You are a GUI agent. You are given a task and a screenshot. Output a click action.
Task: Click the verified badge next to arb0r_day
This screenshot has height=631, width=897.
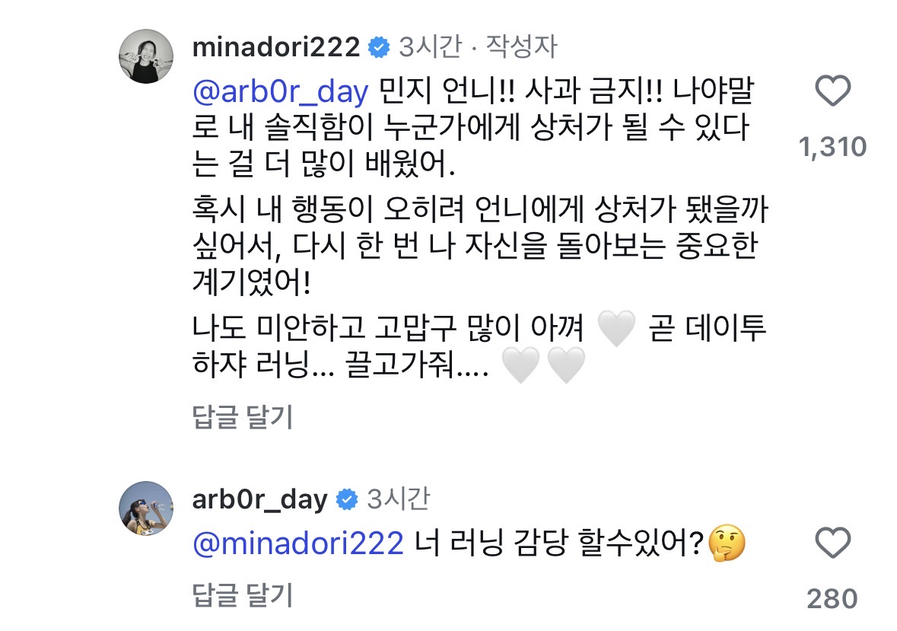[347, 499]
